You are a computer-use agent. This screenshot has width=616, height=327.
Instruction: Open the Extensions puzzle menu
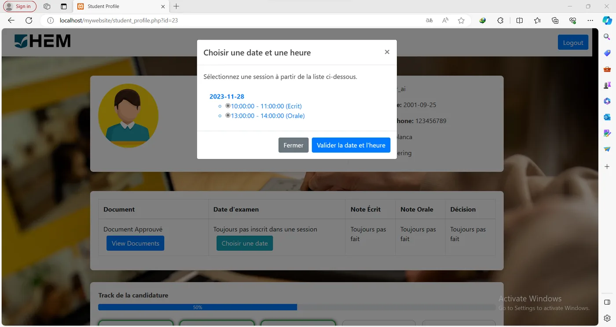tap(500, 20)
